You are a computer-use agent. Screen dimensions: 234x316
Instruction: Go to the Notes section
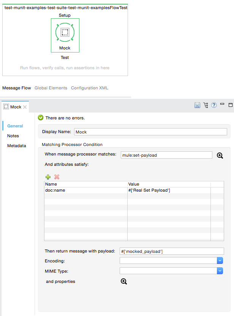(x=13, y=136)
